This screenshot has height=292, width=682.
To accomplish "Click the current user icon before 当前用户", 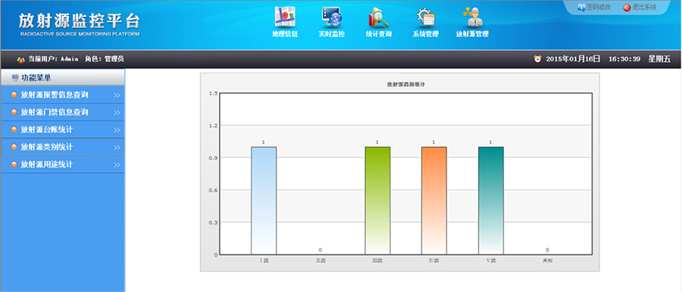I will click(20, 59).
